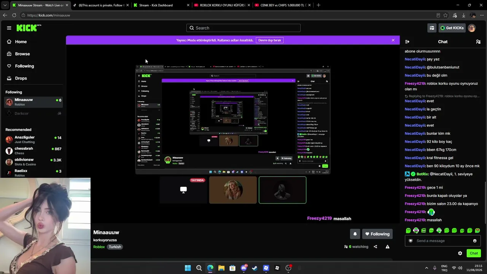Switch to the ROBLOX KORKU OYUNU browser tab

[222, 5]
